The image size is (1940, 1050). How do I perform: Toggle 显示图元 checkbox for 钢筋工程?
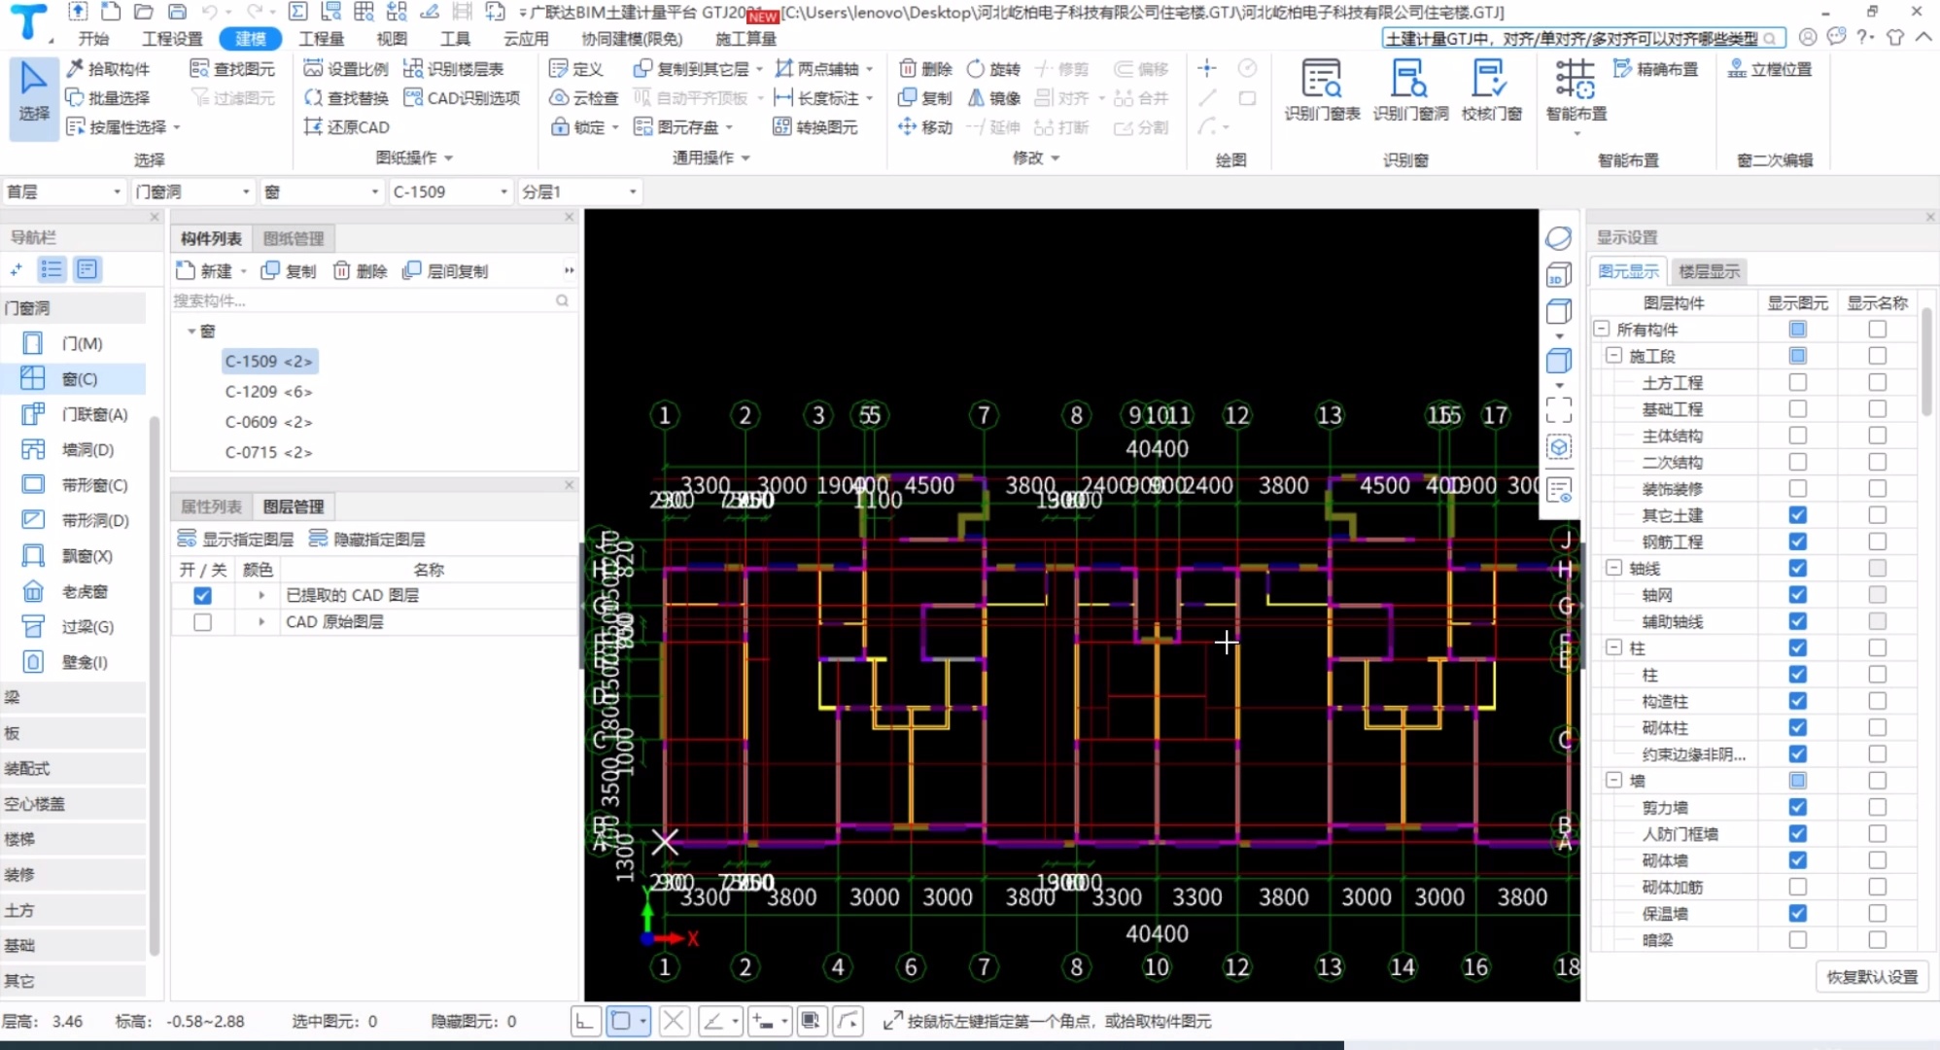point(1797,542)
